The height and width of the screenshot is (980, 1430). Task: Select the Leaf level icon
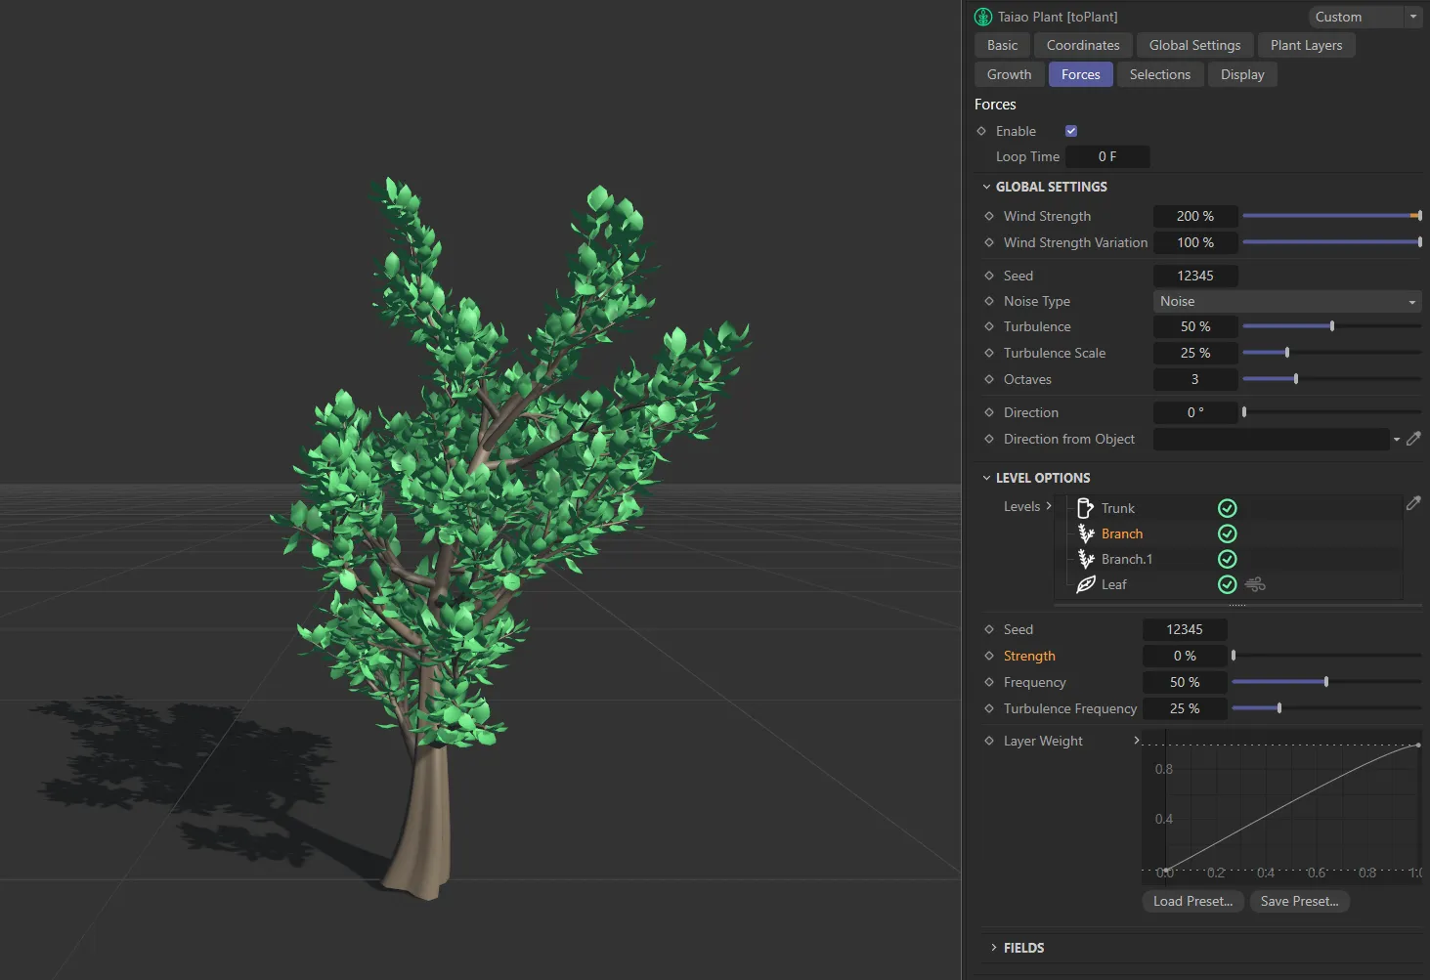[1087, 584]
